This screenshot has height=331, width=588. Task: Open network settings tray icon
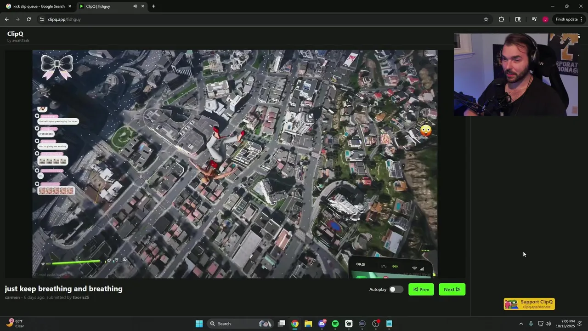pos(541,324)
